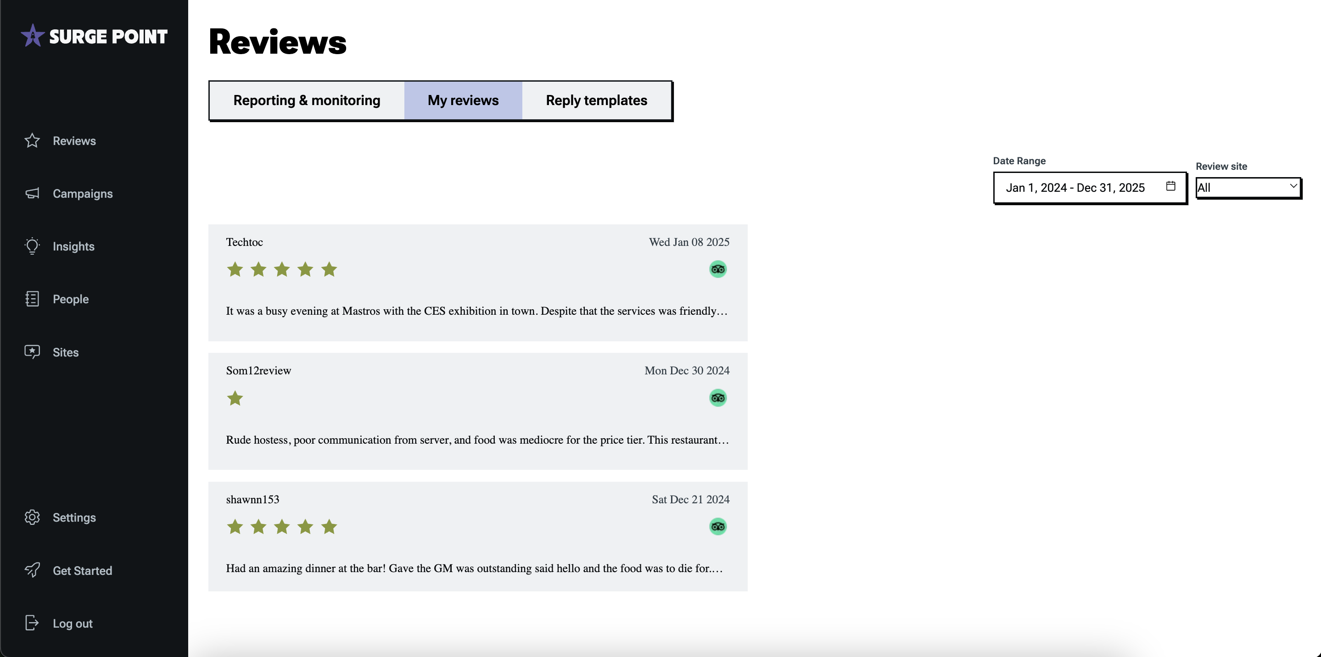Open People via notebook icon

pos(32,299)
